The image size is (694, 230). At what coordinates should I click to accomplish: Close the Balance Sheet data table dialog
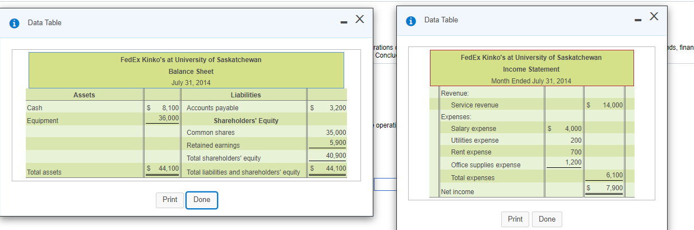[x=360, y=20]
